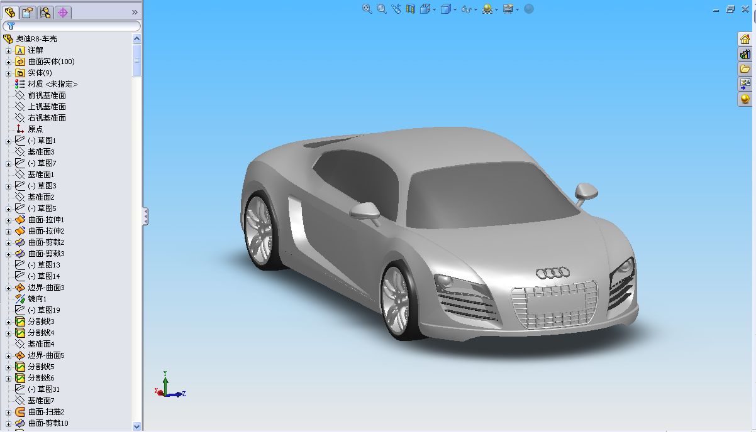Activate the Section View icon
The height and width of the screenshot is (432, 756).
411,9
